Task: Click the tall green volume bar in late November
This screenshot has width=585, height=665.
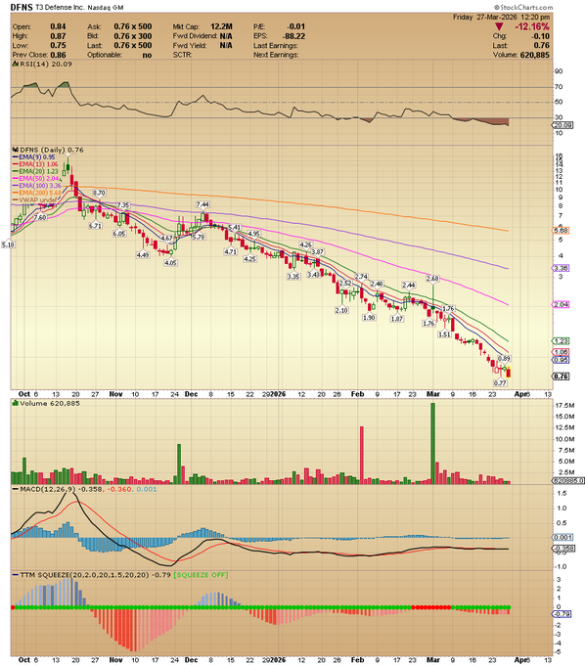Action: tap(179, 464)
